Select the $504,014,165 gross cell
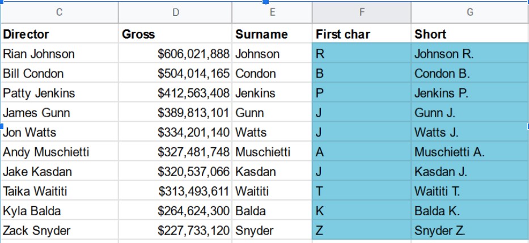 [x=175, y=74]
